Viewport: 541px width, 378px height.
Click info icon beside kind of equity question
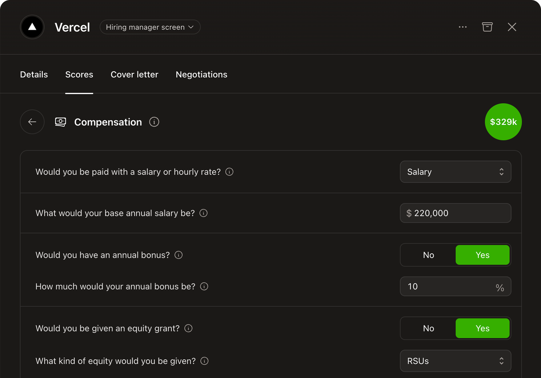(x=204, y=361)
